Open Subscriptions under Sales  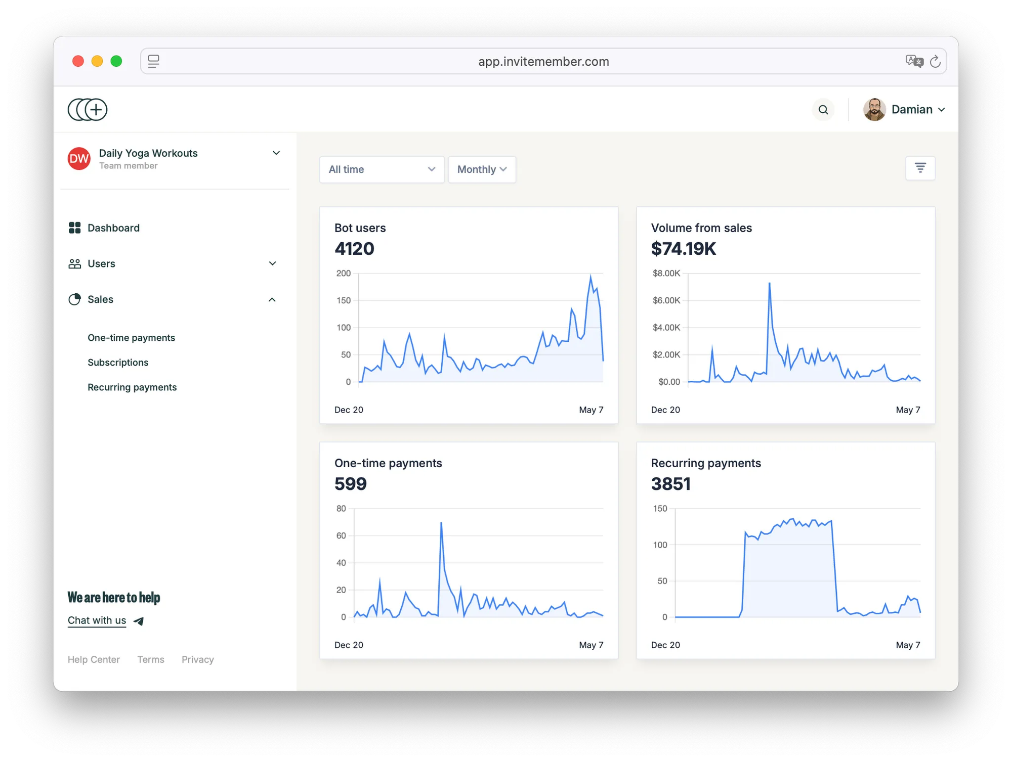118,363
